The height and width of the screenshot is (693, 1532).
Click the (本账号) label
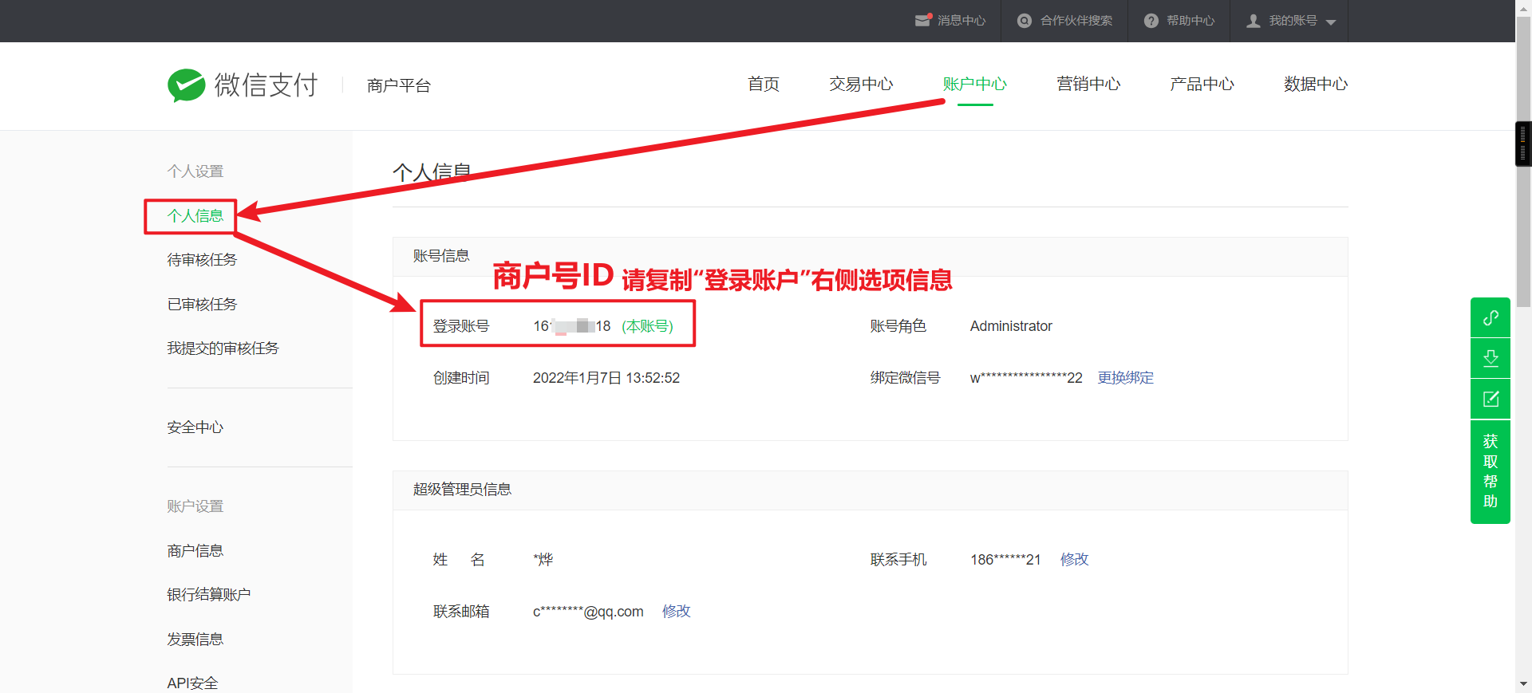pyautogui.click(x=648, y=326)
